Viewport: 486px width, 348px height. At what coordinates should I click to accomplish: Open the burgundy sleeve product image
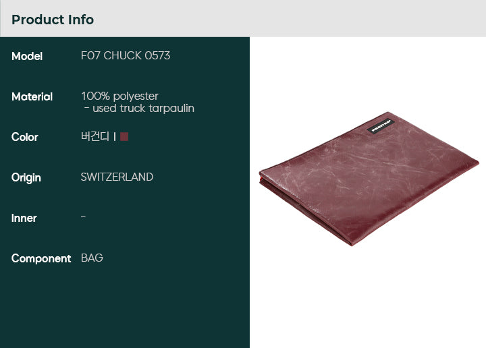pos(369,179)
